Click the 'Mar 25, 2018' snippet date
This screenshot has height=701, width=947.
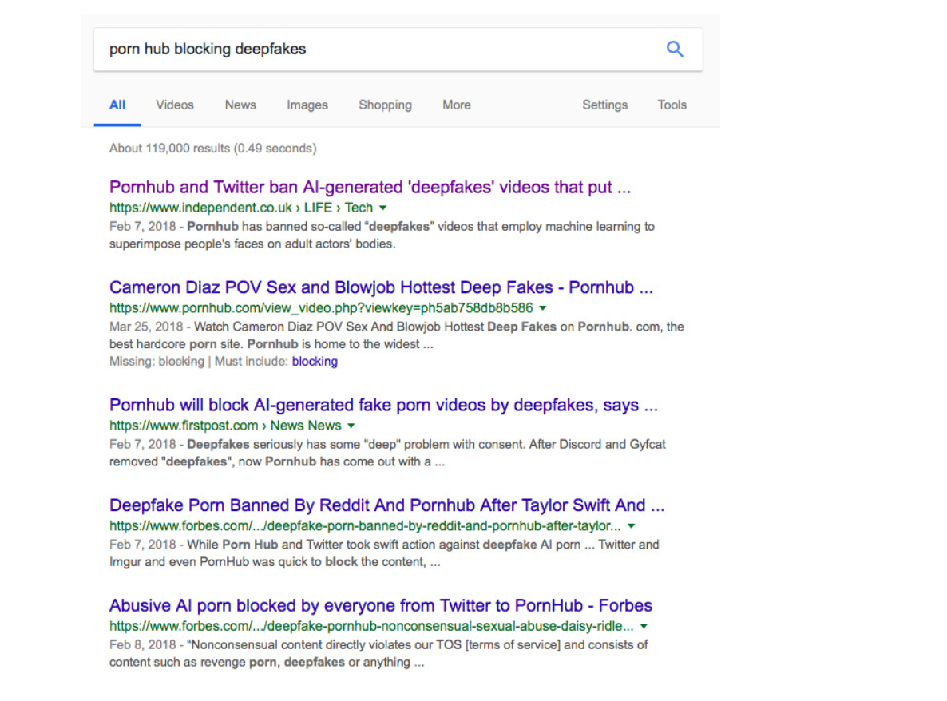pyautogui.click(x=146, y=327)
